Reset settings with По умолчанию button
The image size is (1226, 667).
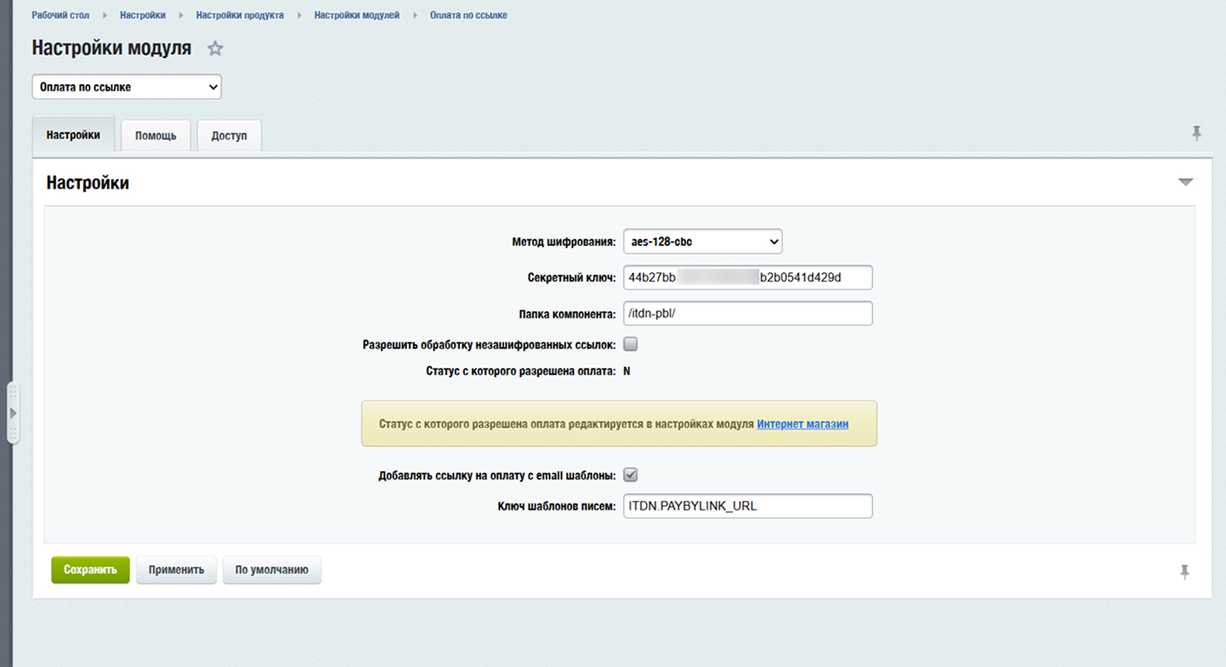[271, 570]
